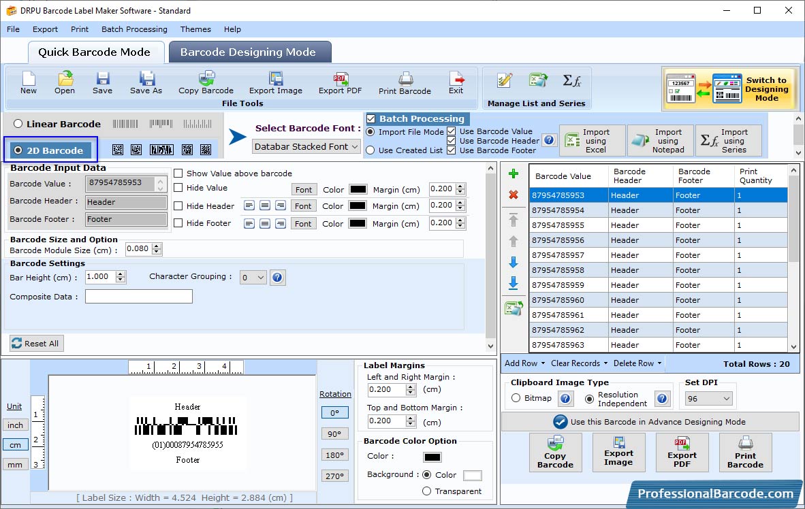Open the Character Grouping dropdown

253,278
